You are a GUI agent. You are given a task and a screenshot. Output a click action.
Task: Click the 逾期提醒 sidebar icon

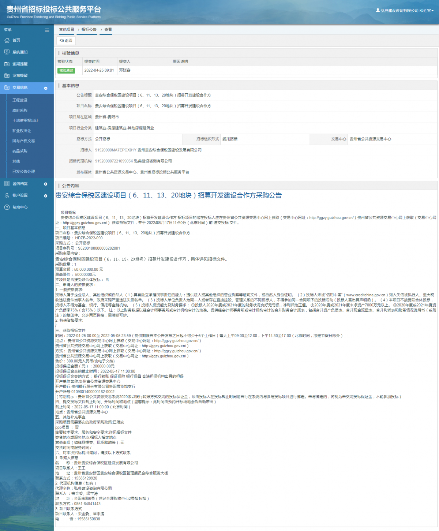pyautogui.click(x=7, y=64)
